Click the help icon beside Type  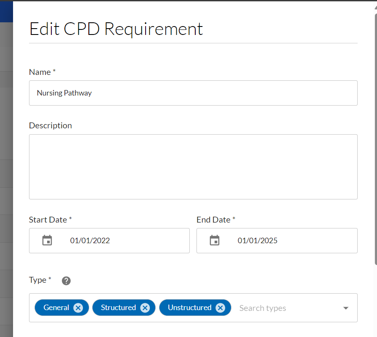[66, 280]
